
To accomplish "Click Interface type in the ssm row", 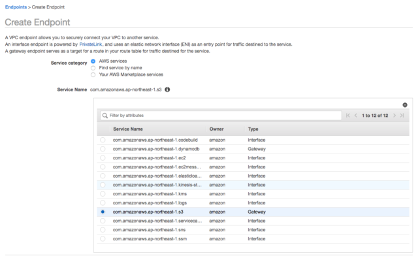I will point(257,239).
